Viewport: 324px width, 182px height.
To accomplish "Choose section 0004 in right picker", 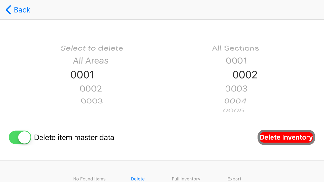I will 235,101.
